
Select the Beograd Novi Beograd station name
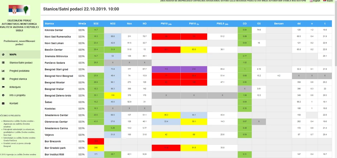click(59, 76)
